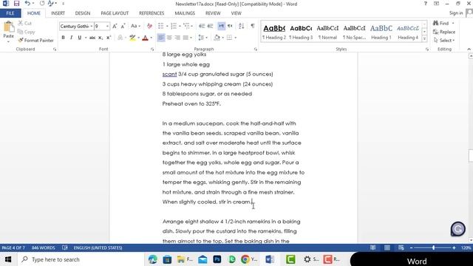Image resolution: width=473 pixels, height=266 pixels.
Task: Switch to the DESIGN tab
Action: click(x=83, y=13)
